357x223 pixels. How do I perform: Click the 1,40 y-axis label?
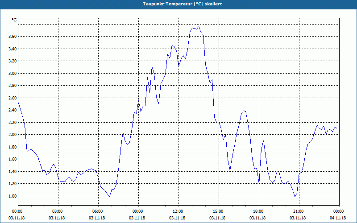(x=12, y=171)
